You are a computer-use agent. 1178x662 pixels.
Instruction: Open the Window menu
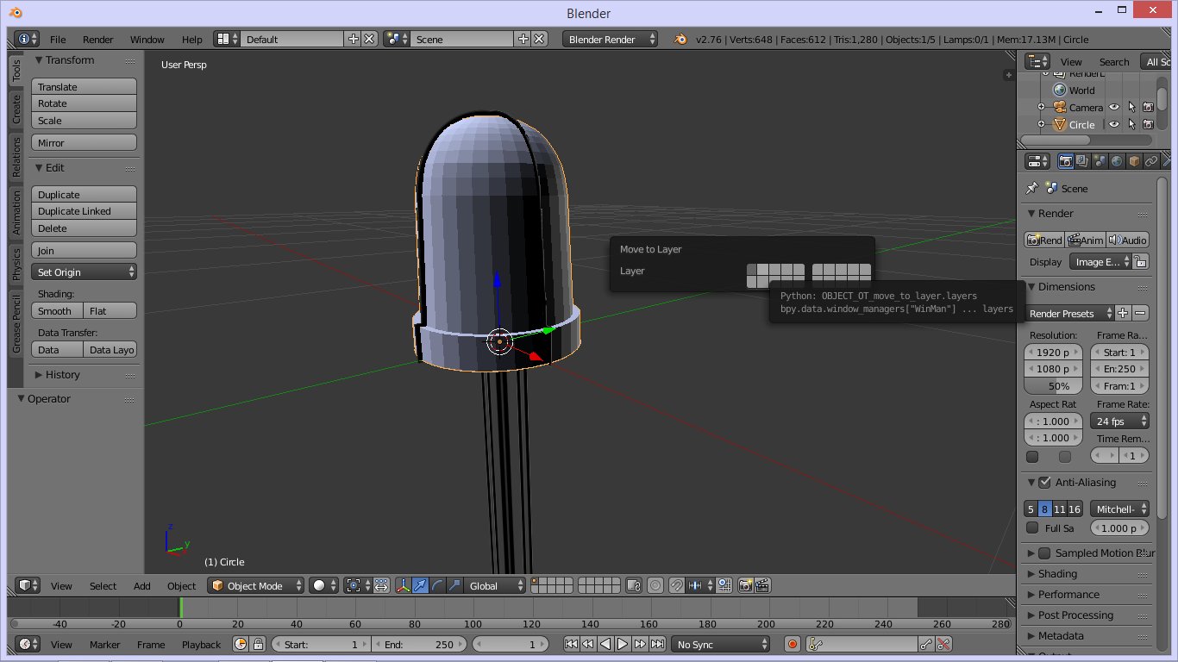[147, 40]
